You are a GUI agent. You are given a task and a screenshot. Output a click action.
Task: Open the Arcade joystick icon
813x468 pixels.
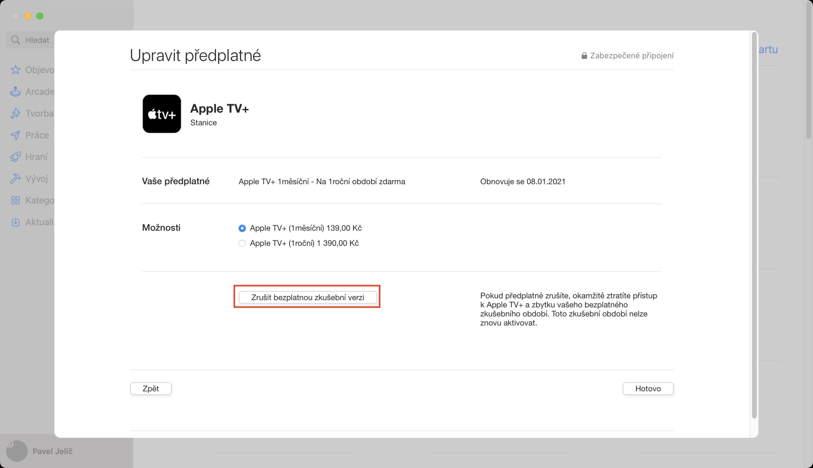15,92
